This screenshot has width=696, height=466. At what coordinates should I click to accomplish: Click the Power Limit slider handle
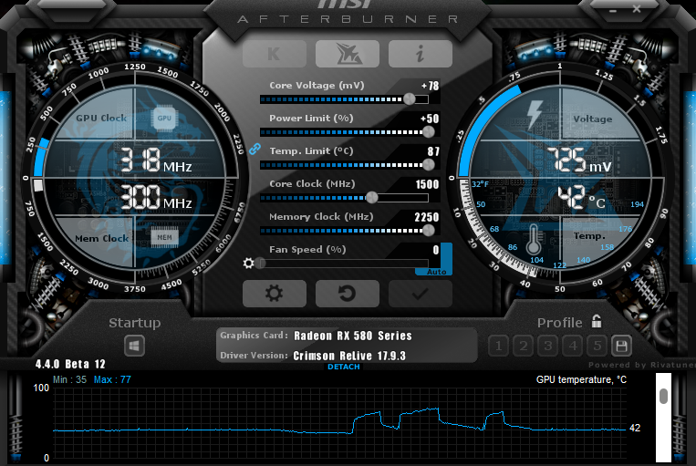[429, 132]
